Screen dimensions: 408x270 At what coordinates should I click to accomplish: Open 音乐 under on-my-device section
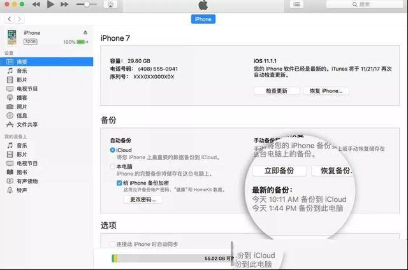[47, 145]
